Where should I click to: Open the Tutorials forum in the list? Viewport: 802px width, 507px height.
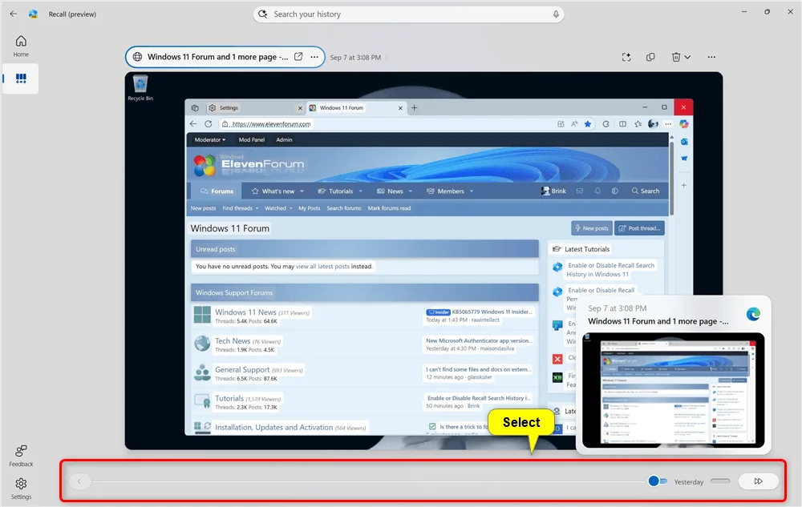coord(229,398)
